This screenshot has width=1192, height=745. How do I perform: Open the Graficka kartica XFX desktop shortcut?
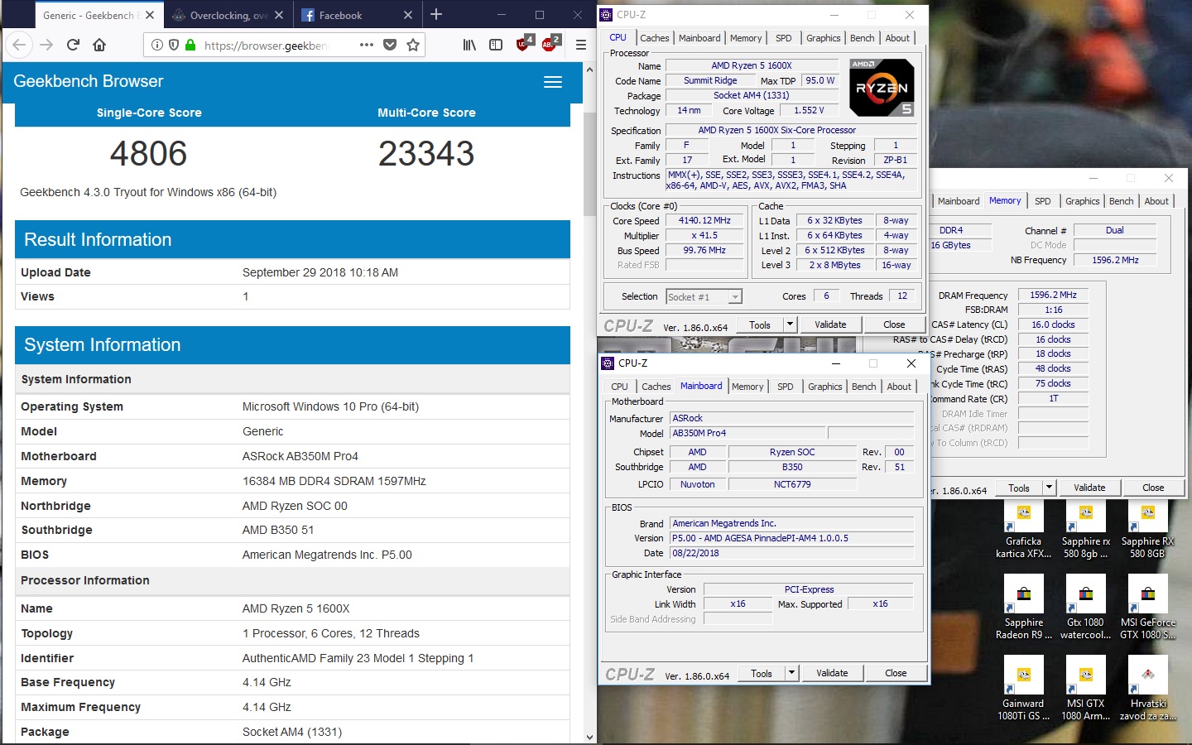[x=1024, y=530]
